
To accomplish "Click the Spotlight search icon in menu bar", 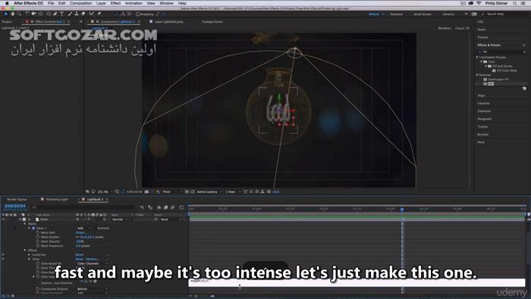I will [x=515, y=3].
